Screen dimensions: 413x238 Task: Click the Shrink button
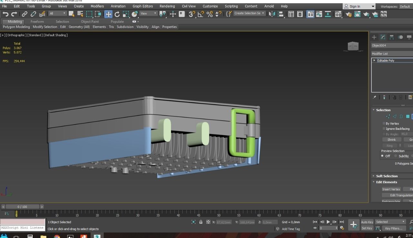click(x=392, y=140)
